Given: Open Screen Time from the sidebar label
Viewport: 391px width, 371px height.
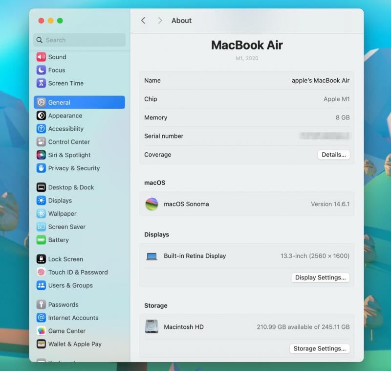Looking at the screenshot, I should tap(66, 83).
